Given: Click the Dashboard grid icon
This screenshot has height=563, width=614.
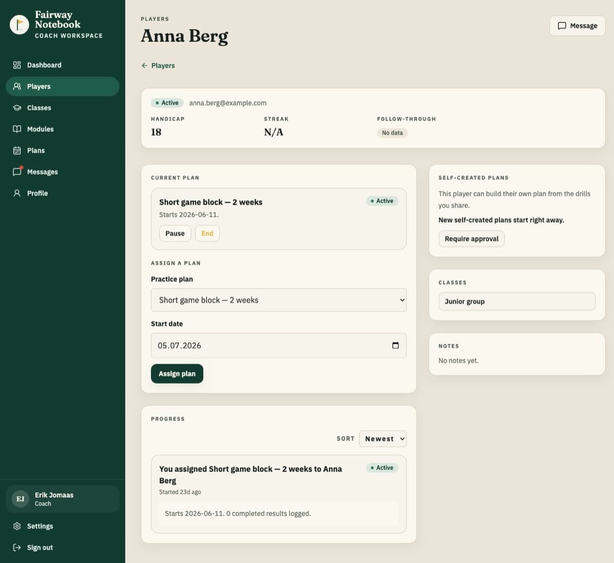Looking at the screenshot, I should click(x=17, y=65).
